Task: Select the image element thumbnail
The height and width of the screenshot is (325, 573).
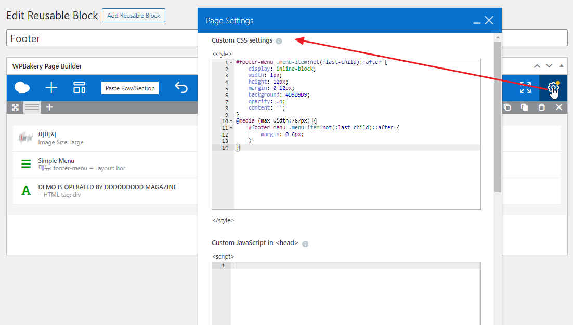Action: (25, 138)
